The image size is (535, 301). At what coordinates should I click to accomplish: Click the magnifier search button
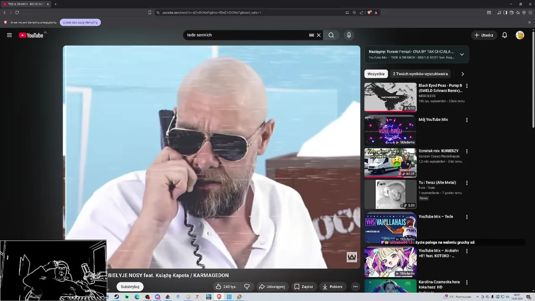pyautogui.click(x=331, y=35)
